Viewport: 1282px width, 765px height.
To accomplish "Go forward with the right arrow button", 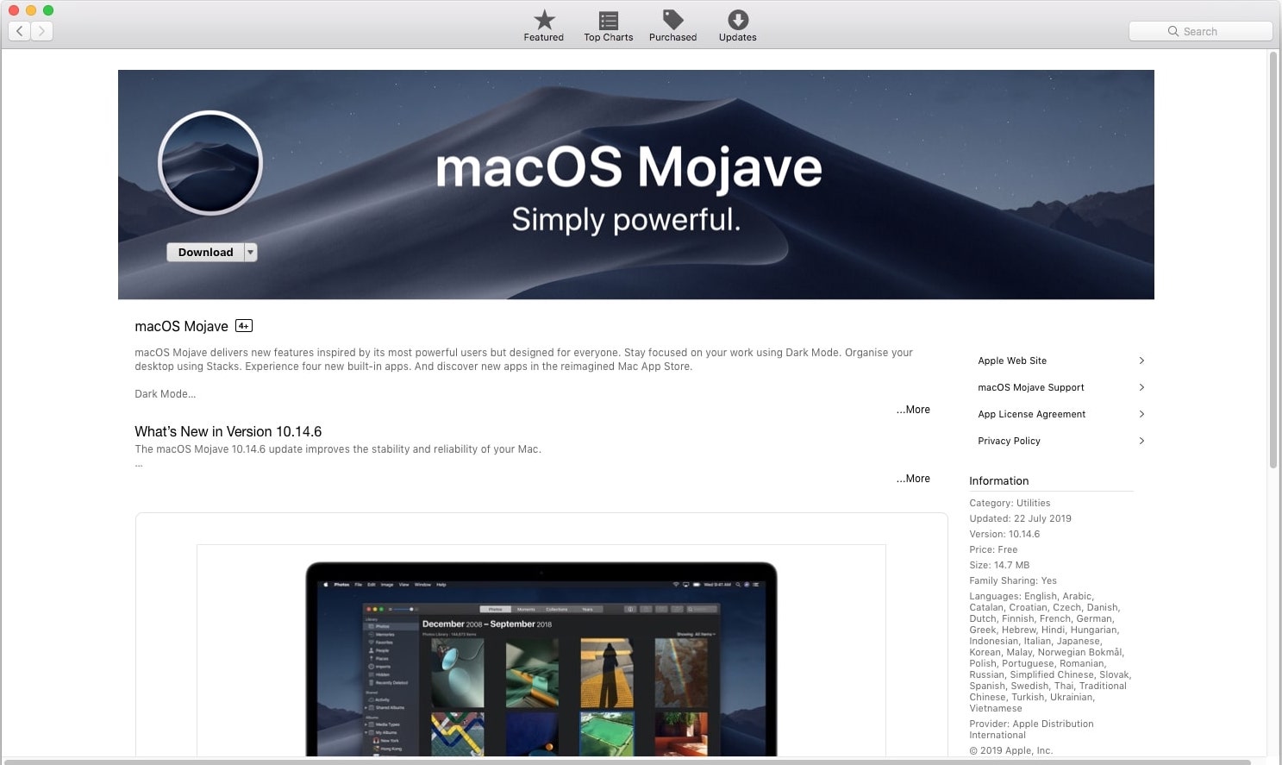I will (x=41, y=31).
